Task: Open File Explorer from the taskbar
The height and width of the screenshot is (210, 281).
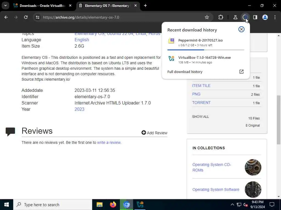Action: click(99, 205)
